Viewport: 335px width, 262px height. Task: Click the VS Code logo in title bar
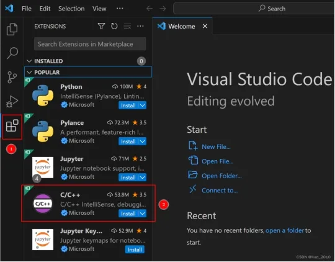click(9, 9)
